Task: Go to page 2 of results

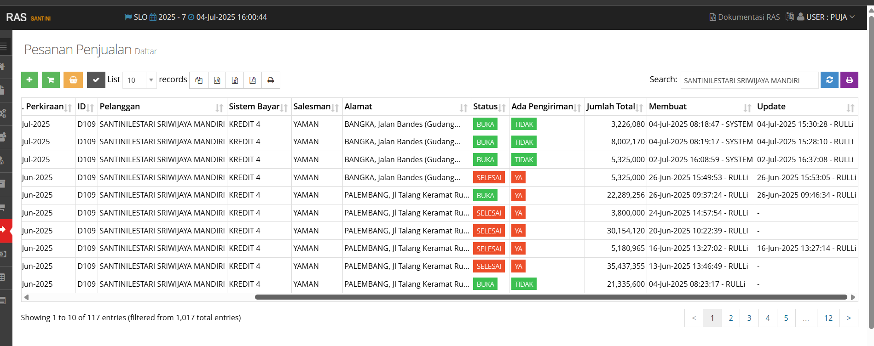Action: [x=730, y=318]
